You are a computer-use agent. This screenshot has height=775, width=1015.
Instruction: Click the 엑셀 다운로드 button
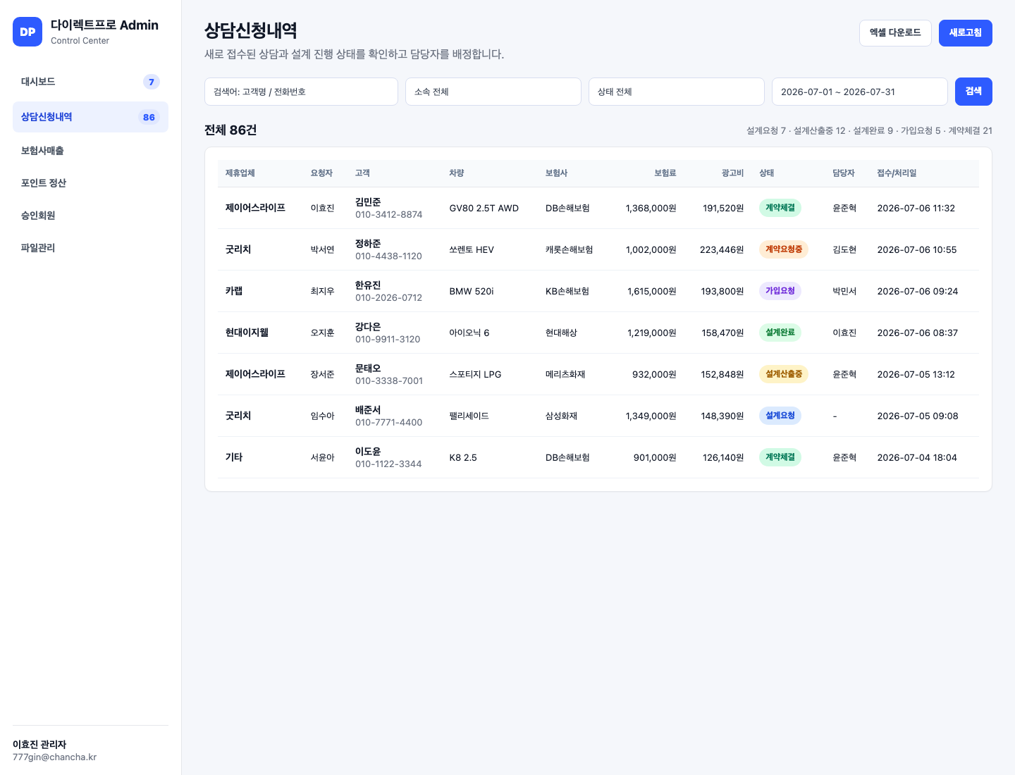click(895, 33)
